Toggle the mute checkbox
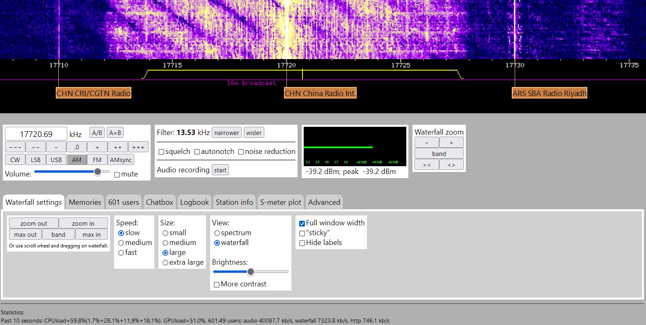This screenshot has width=646, height=325. point(117,174)
